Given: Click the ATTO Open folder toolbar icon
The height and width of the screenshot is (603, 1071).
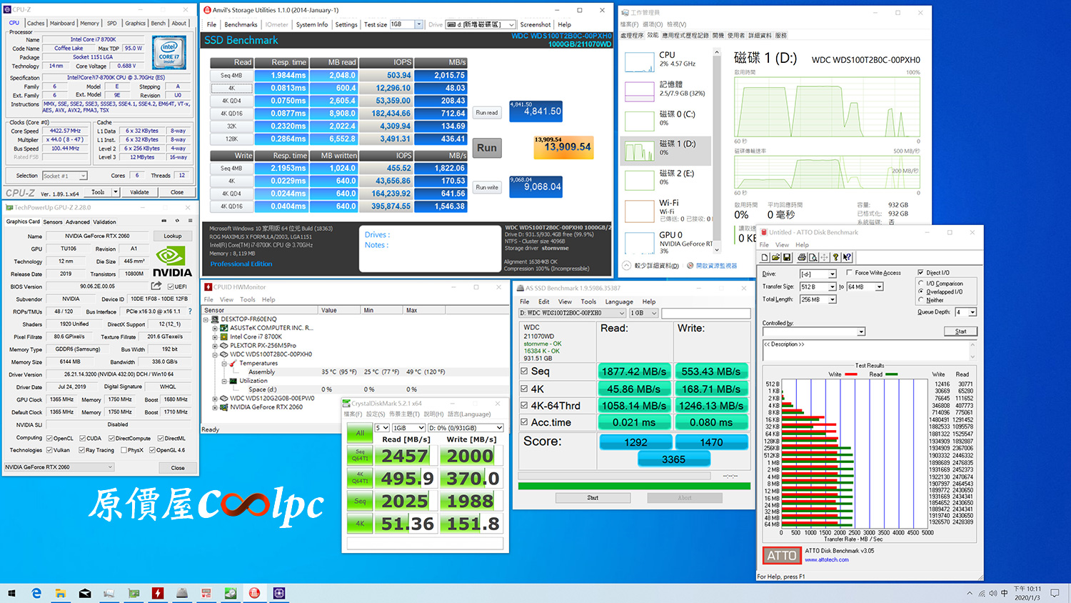Looking at the screenshot, I should [775, 257].
